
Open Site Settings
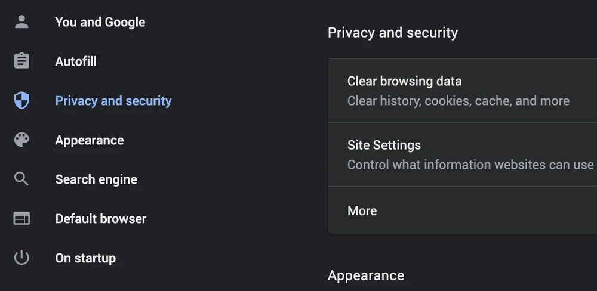[384, 145]
